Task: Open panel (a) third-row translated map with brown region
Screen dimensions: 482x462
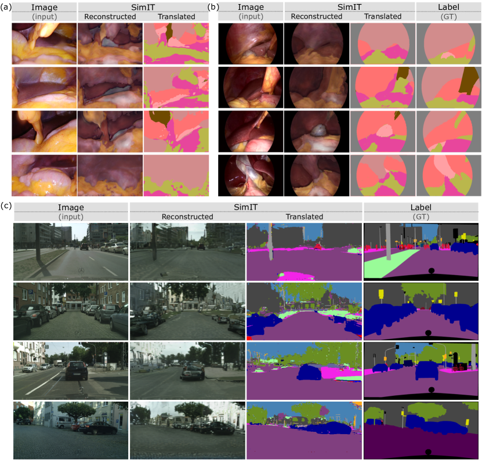Action: tap(176, 131)
